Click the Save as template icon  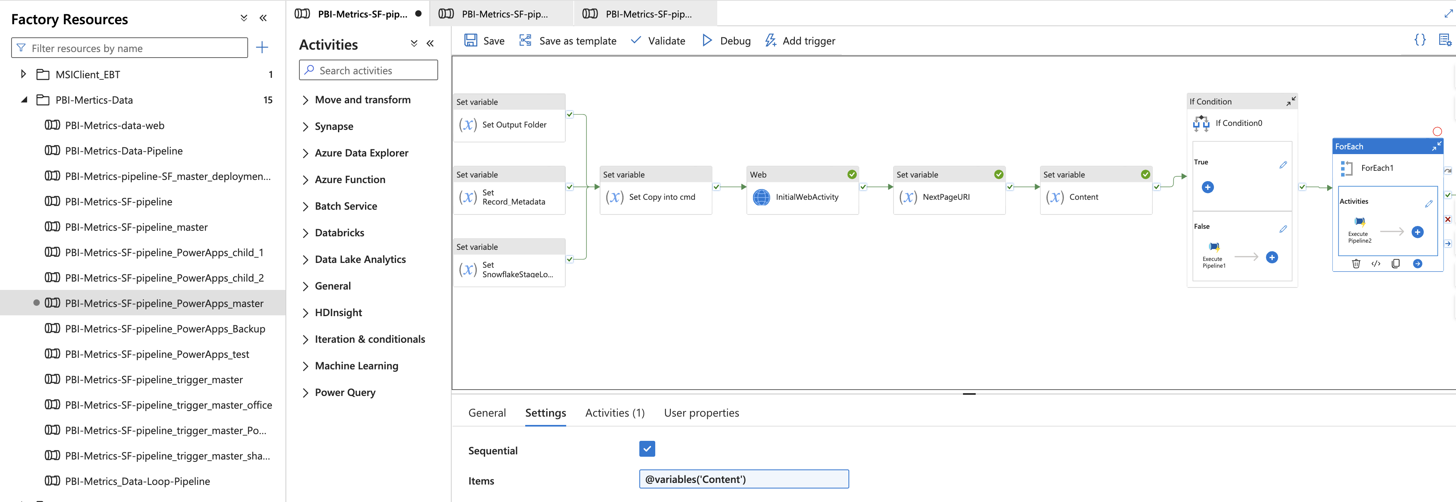pos(525,40)
